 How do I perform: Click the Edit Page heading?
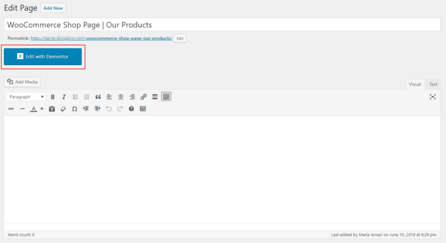pyautogui.click(x=21, y=8)
